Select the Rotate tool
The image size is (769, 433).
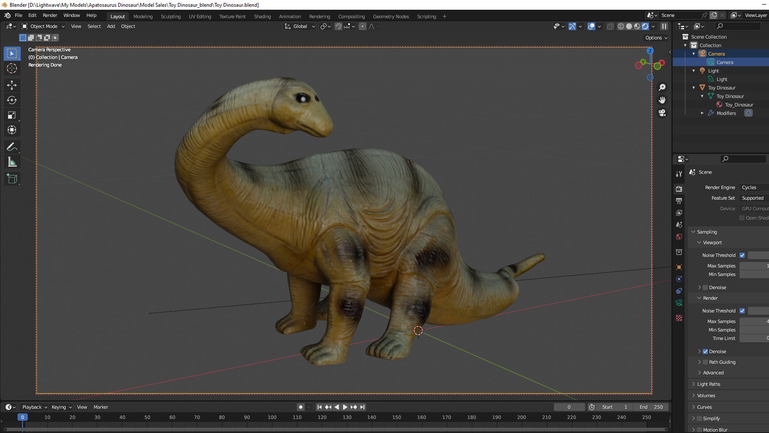coord(12,100)
